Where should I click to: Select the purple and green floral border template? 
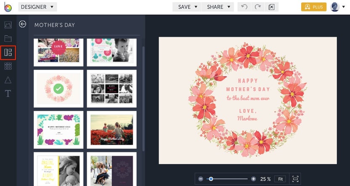(x=58, y=130)
